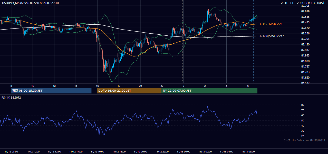
Task: Click the 11/12 10:00 time label
Action: click(33, 152)
